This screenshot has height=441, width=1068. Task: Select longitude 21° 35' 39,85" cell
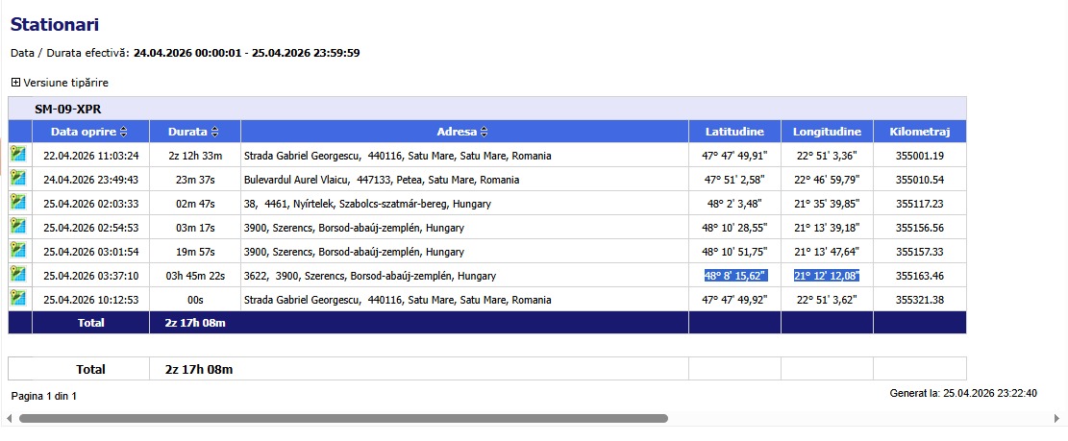pos(827,204)
